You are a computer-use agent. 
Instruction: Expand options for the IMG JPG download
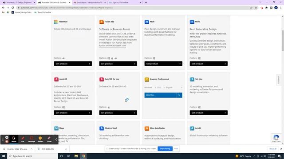point(66,149)
